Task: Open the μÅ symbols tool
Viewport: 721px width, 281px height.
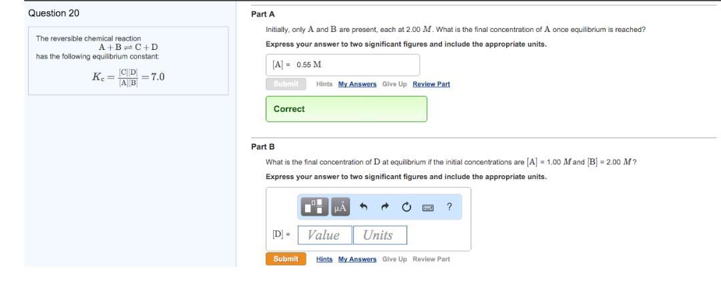Action: 340,206
